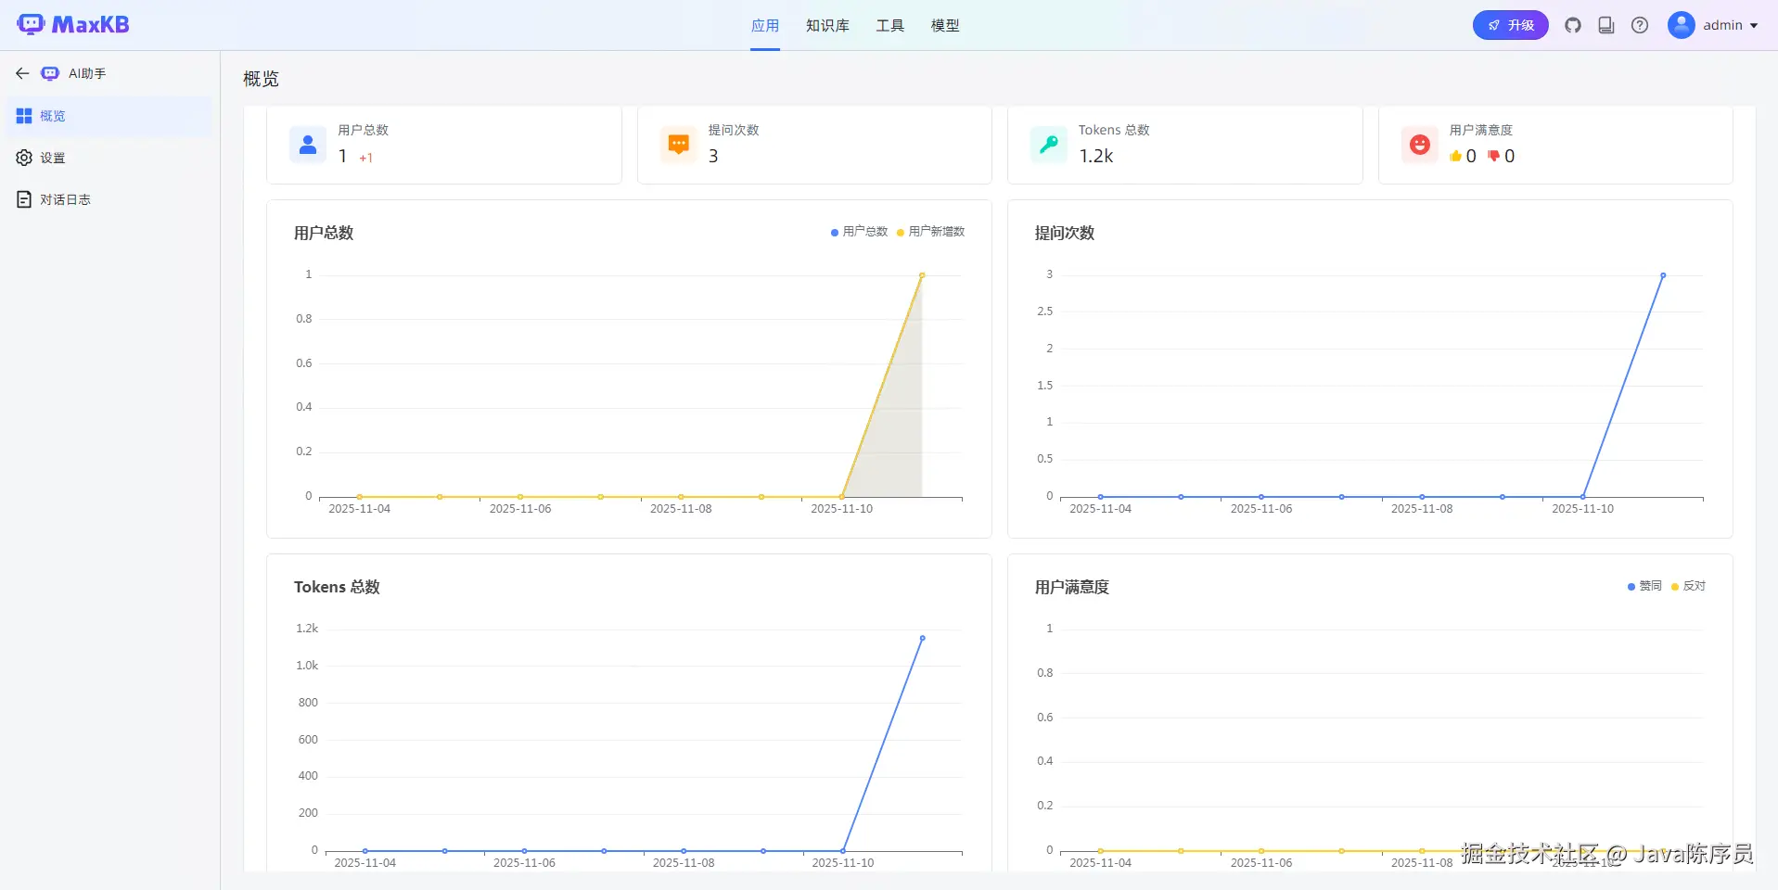Expand the admin account dropdown
The width and height of the screenshot is (1778, 890).
[1731, 25]
